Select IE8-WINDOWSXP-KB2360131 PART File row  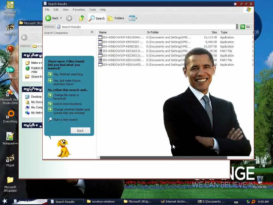point(121,51)
